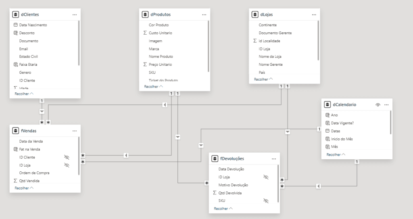Image resolution: width=413 pixels, height=219 pixels.
Task: Click the dProdutos field list scrollbar
Action: [209, 46]
